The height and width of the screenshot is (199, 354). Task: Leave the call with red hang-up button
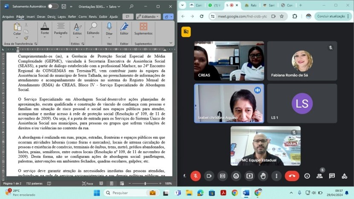click(292, 176)
